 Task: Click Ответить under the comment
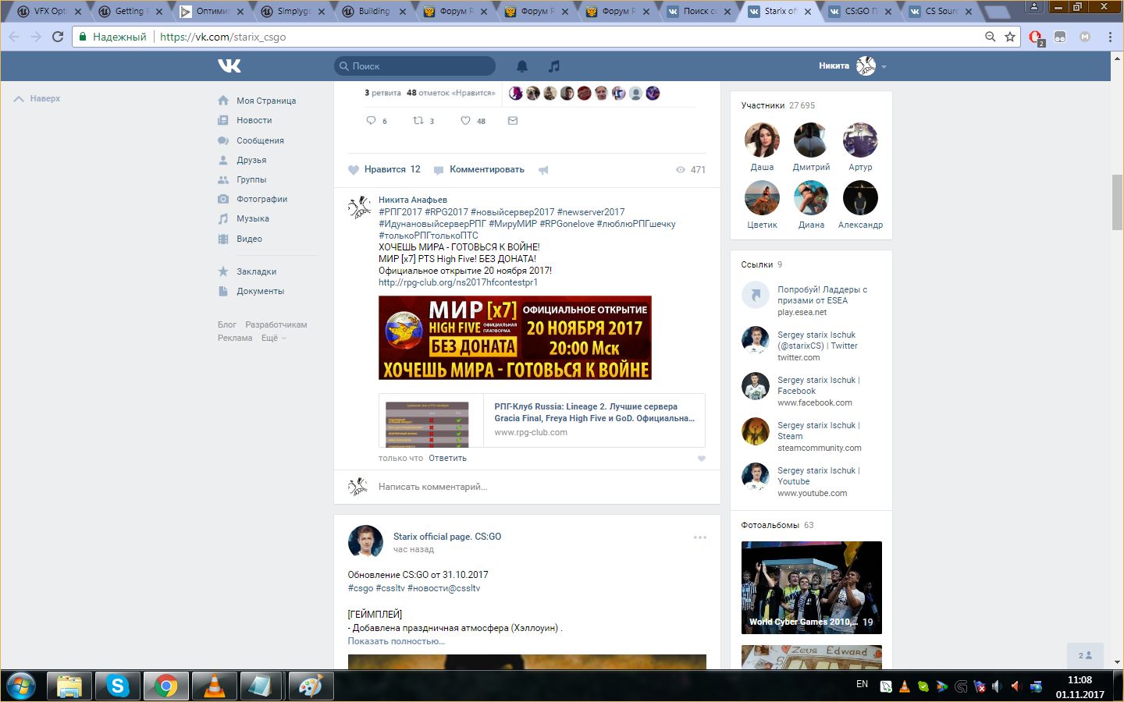(447, 459)
